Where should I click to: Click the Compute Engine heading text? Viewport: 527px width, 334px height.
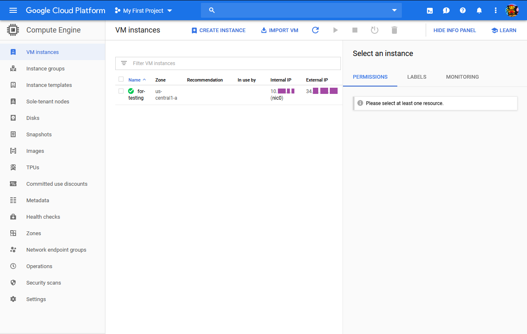pyautogui.click(x=54, y=30)
